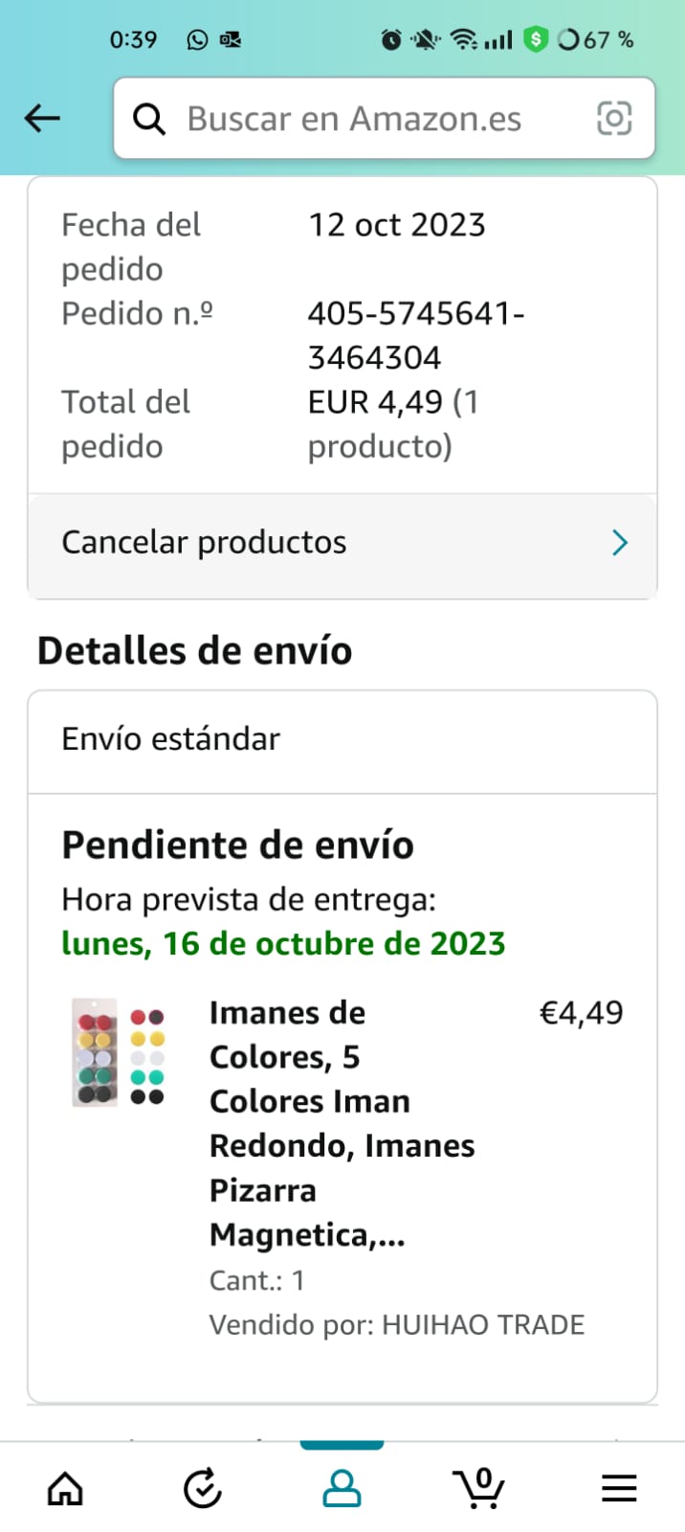
Task: Open the hamburger menu
Action: click(619, 1488)
